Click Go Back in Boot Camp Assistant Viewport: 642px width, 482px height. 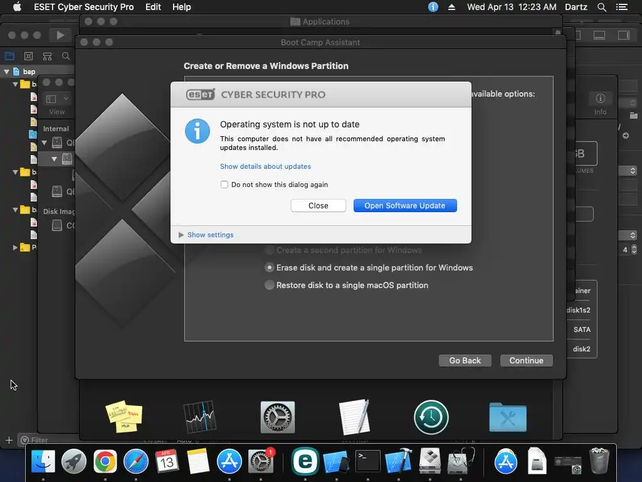465,360
